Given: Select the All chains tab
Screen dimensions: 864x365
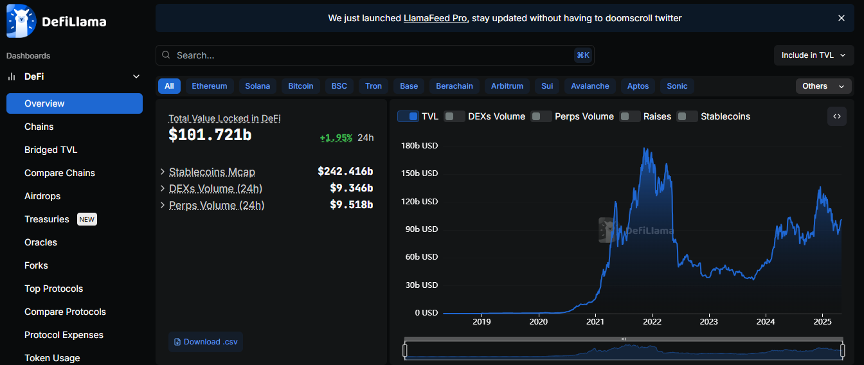Looking at the screenshot, I should 169,86.
